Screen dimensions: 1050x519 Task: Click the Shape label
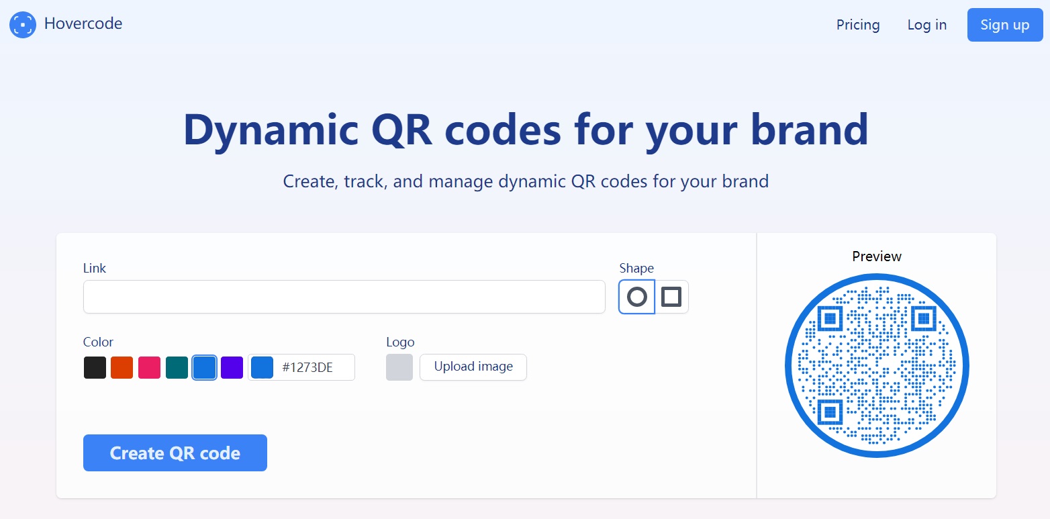click(x=636, y=268)
